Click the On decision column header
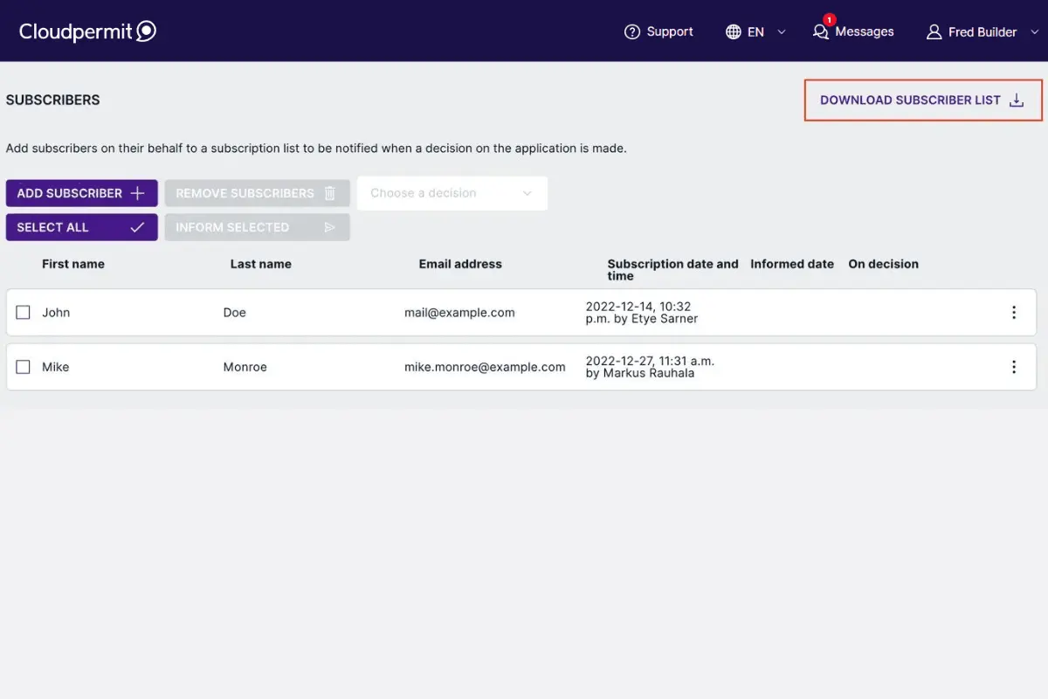Viewport: 1048px width, 699px height. (x=884, y=264)
